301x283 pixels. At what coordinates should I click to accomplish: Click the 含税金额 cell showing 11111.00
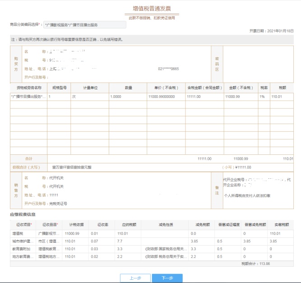(204, 97)
